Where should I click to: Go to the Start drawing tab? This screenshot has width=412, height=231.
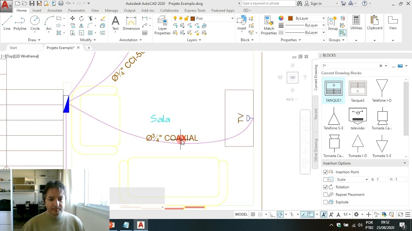coord(13,48)
